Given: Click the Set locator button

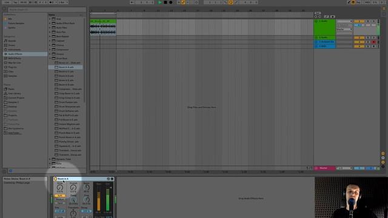Looking at the screenshot, I should [x=318, y=13].
